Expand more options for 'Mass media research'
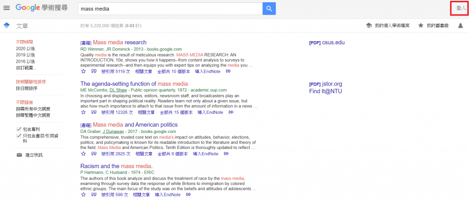 tap(228, 71)
